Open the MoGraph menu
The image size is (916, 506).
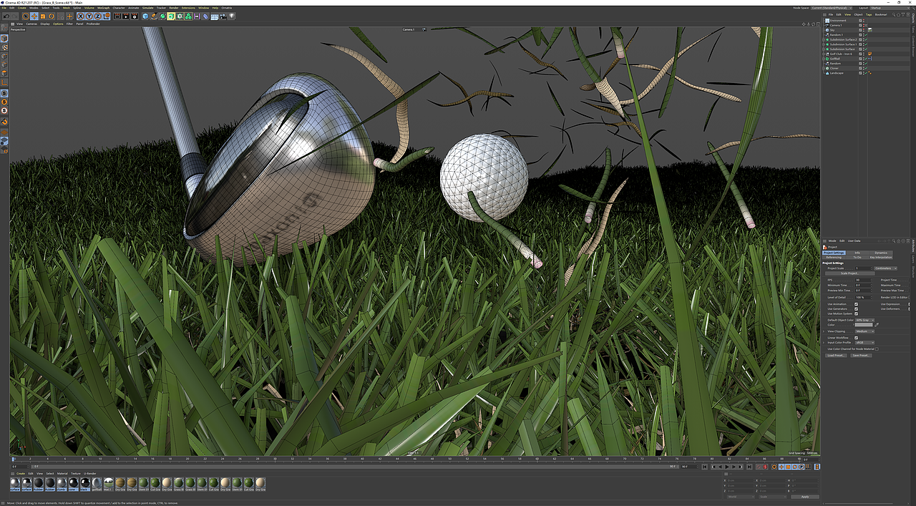point(103,8)
